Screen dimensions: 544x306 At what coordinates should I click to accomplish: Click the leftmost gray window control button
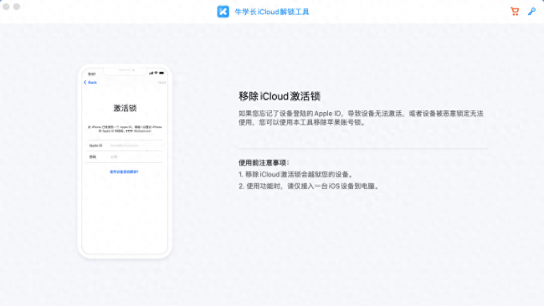6,7
